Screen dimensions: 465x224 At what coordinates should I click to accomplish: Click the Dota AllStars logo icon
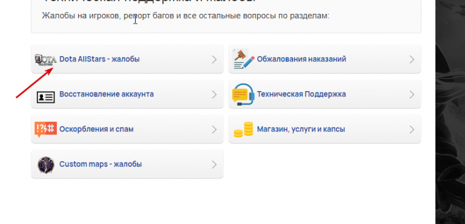tap(45, 60)
